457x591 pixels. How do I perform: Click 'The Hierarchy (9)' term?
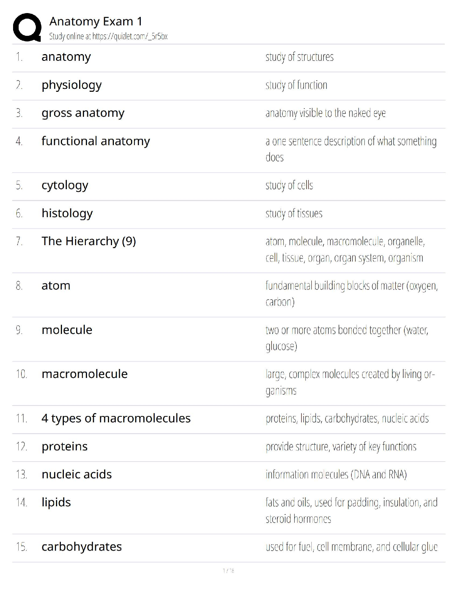(88, 241)
